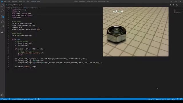Image resolution: width=183 pixels, height=103 pixels.
Task: Open the Edit menu
Action: click(x=9, y=1)
